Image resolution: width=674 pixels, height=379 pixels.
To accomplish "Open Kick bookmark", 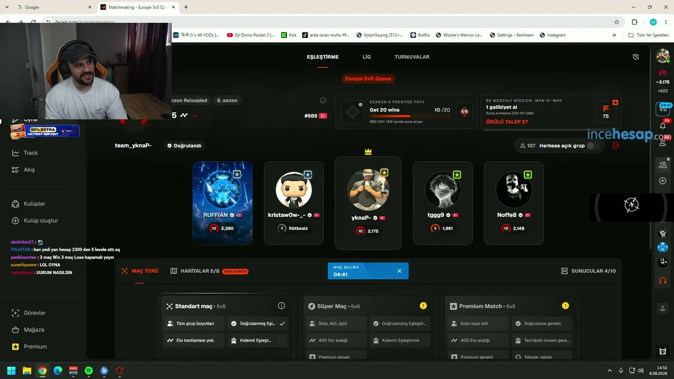I will tap(289, 35).
